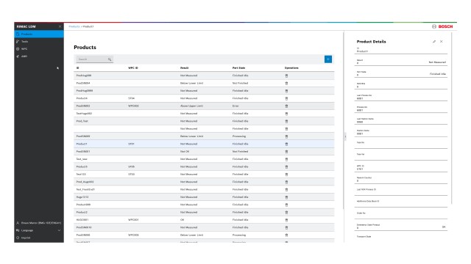
Task: Expand the Language dropdown
Action: click(x=39, y=230)
